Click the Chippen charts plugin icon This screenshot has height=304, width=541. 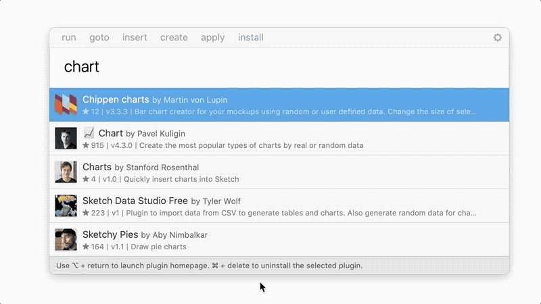pyautogui.click(x=66, y=104)
